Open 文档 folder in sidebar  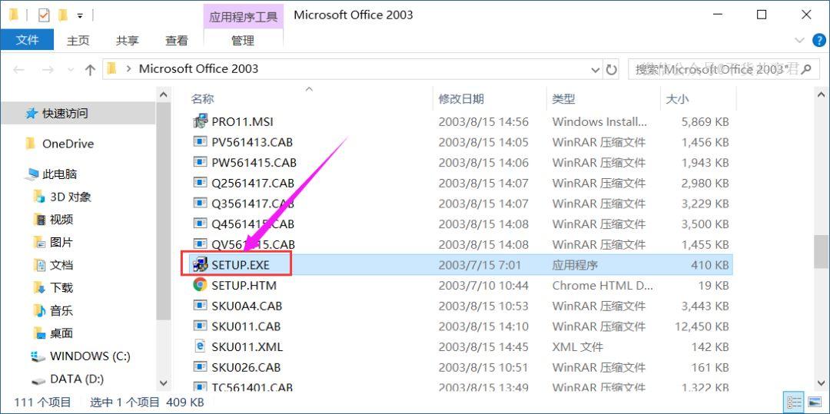click(x=61, y=265)
